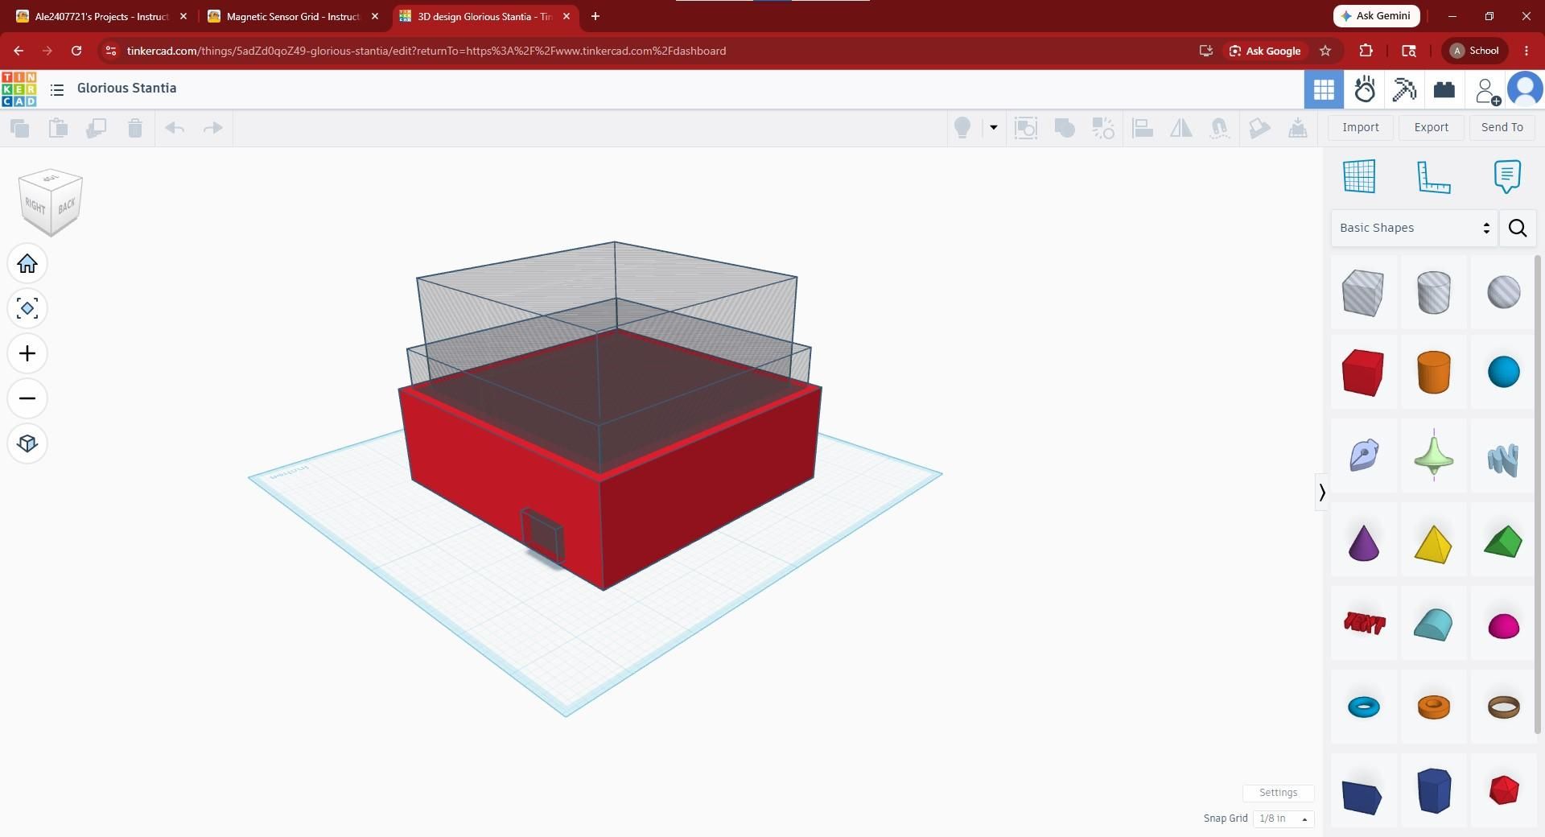This screenshot has width=1545, height=837.
Task: Click the Mirror tool icon
Action: point(1181,128)
